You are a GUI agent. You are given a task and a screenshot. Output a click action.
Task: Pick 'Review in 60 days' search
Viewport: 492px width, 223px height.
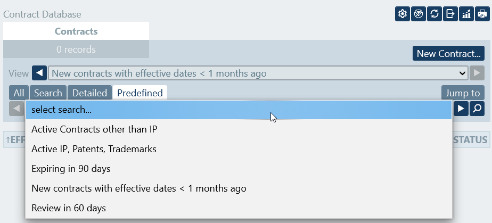click(69, 208)
